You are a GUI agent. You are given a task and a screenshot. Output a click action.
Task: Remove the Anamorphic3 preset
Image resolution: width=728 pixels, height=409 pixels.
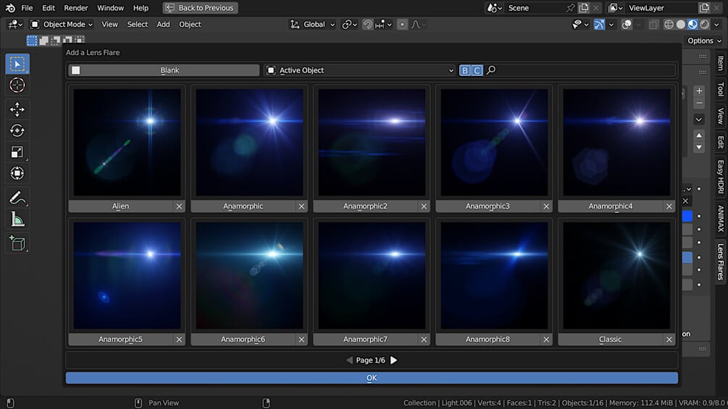(x=546, y=206)
